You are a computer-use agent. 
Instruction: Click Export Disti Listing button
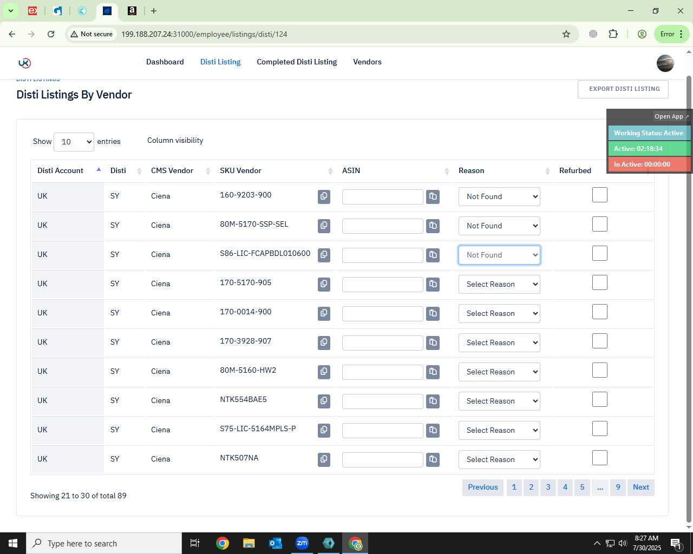click(x=623, y=89)
